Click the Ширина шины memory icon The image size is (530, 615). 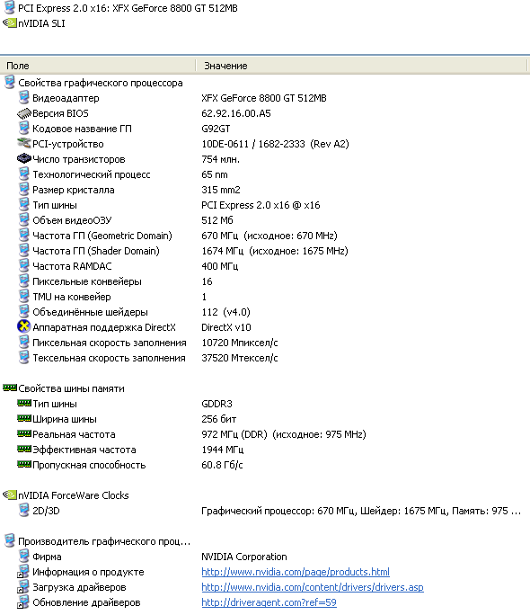click(x=24, y=418)
